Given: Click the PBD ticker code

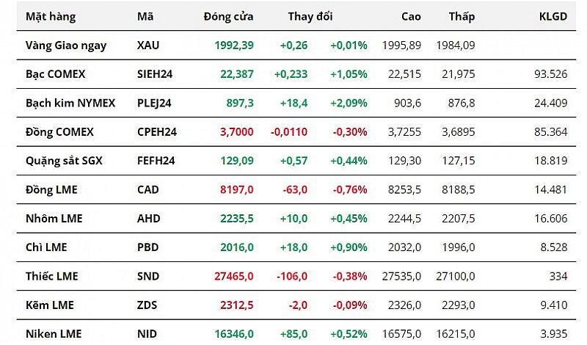Looking at the screenshot, I should click(147, 247).
